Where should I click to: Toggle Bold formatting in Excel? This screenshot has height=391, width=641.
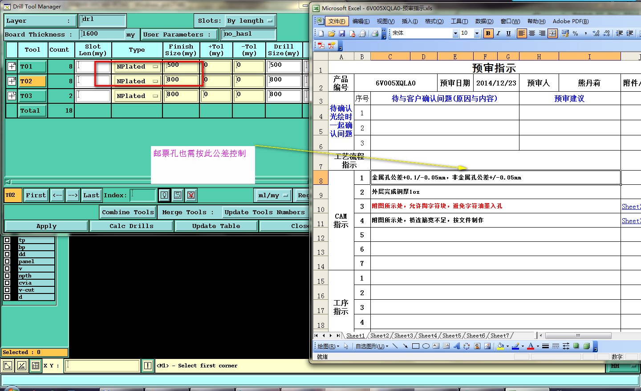(x=488, y=33)
